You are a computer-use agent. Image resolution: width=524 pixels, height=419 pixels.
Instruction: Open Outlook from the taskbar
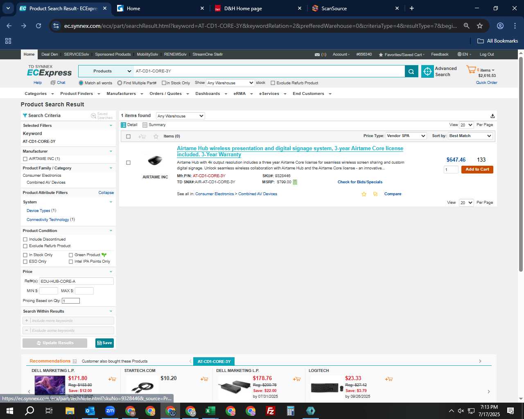pos(90,411)
